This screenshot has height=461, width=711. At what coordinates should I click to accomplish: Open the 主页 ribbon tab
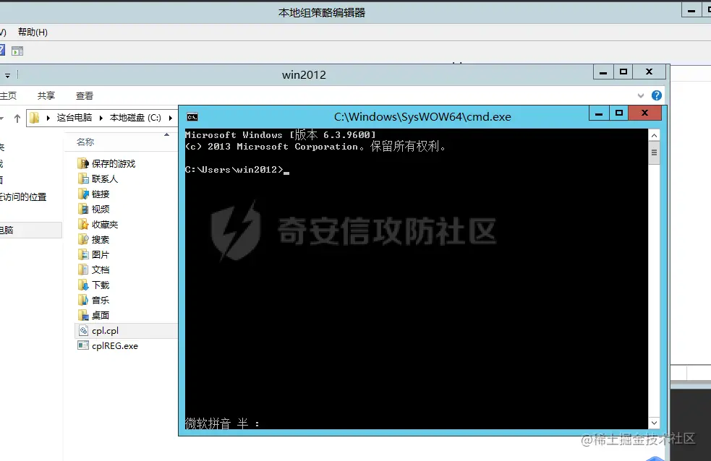coord(8,95)
